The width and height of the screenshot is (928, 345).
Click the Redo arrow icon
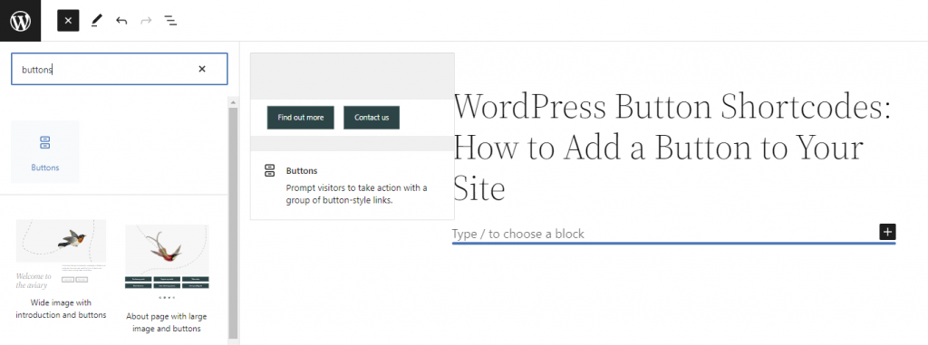point(146,21)
